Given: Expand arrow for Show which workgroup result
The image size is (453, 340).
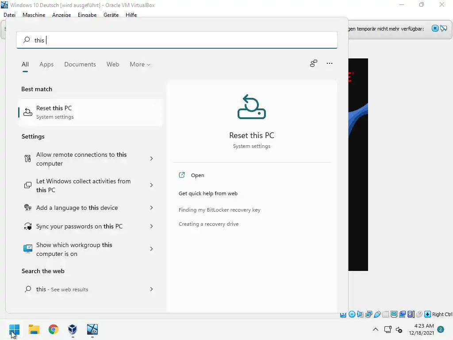Looking at the screenshot, I should [151, 249].
